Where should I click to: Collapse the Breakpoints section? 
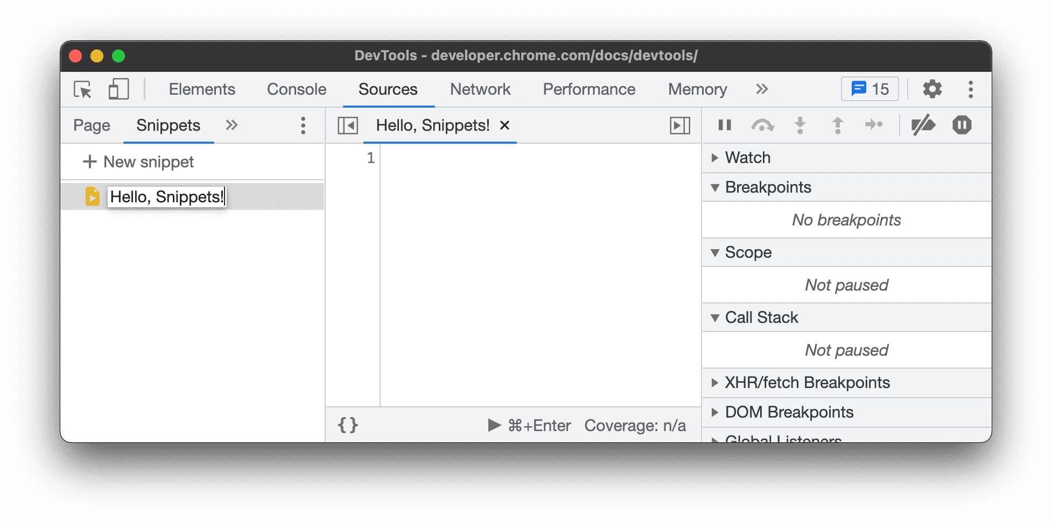pos(715,187)
